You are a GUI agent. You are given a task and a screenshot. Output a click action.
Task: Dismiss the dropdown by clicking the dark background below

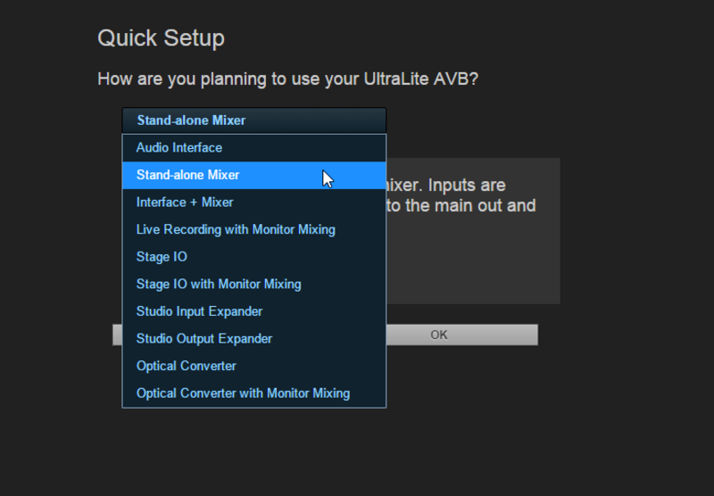pos(357,451)
